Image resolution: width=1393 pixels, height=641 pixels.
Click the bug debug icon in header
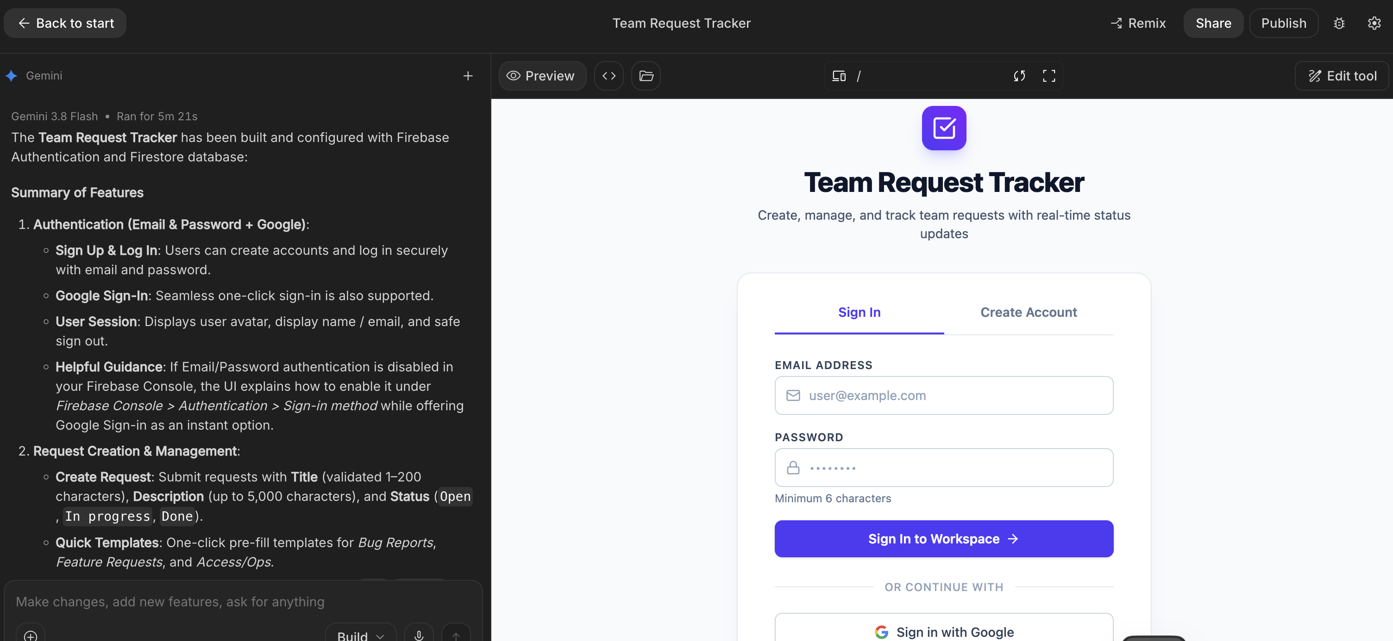tap(1339, 23)
